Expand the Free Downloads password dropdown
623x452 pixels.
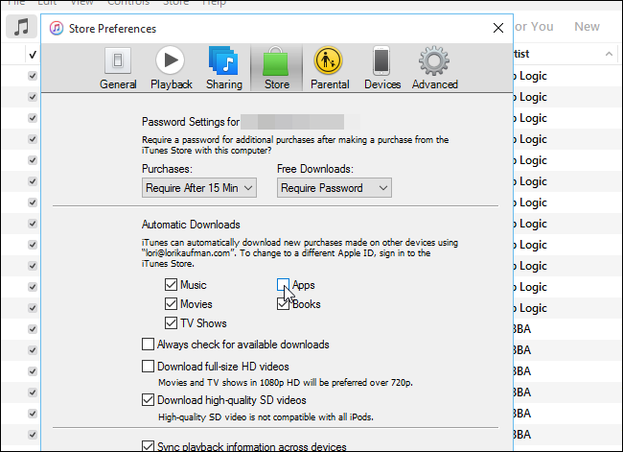point(335,188)
